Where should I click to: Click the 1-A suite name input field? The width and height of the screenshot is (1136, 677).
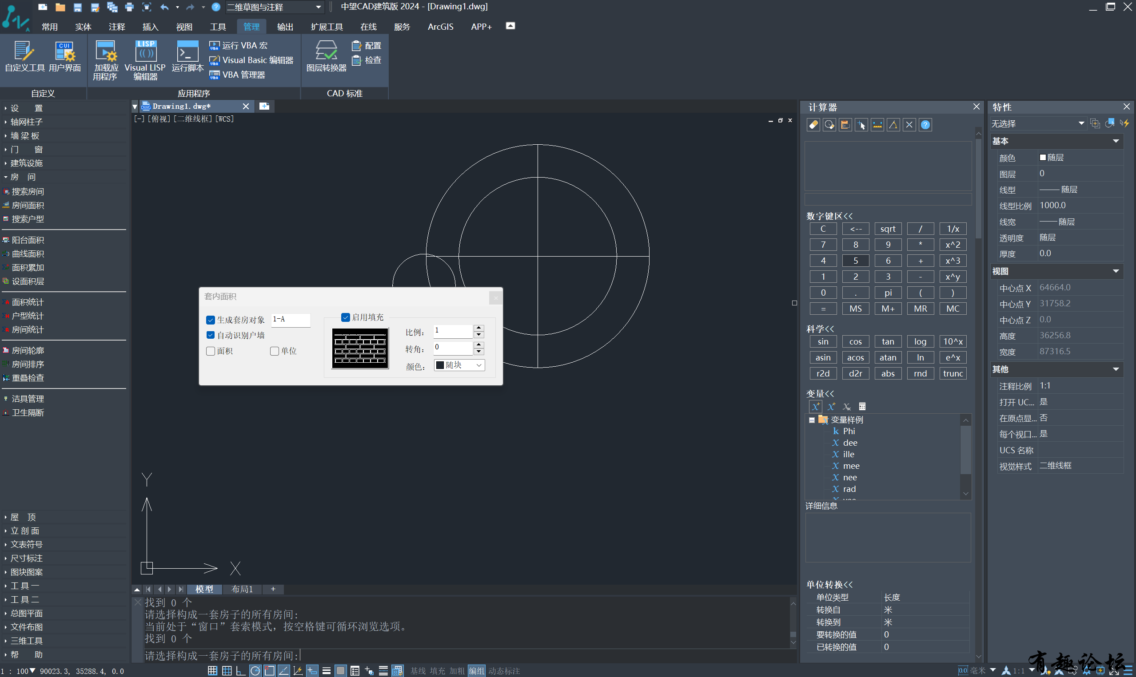click(291, 320)
